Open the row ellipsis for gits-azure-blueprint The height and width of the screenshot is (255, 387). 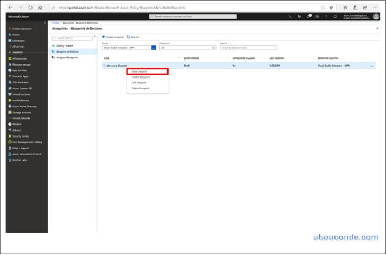(x=372, y=66)
